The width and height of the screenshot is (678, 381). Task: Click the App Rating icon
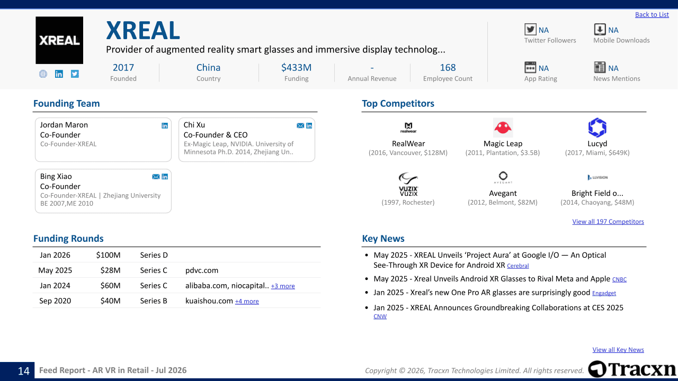530,67
